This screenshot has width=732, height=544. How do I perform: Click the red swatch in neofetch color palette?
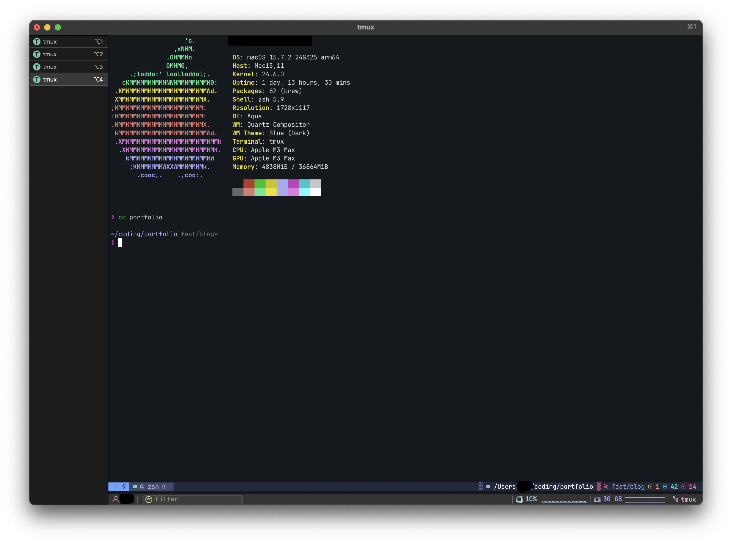(x=249, y=183)
